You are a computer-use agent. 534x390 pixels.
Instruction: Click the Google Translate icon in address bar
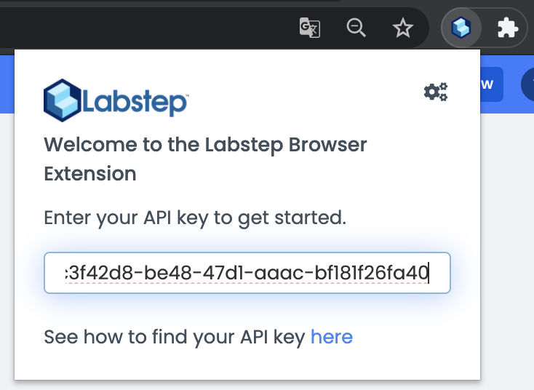(310, 28)
